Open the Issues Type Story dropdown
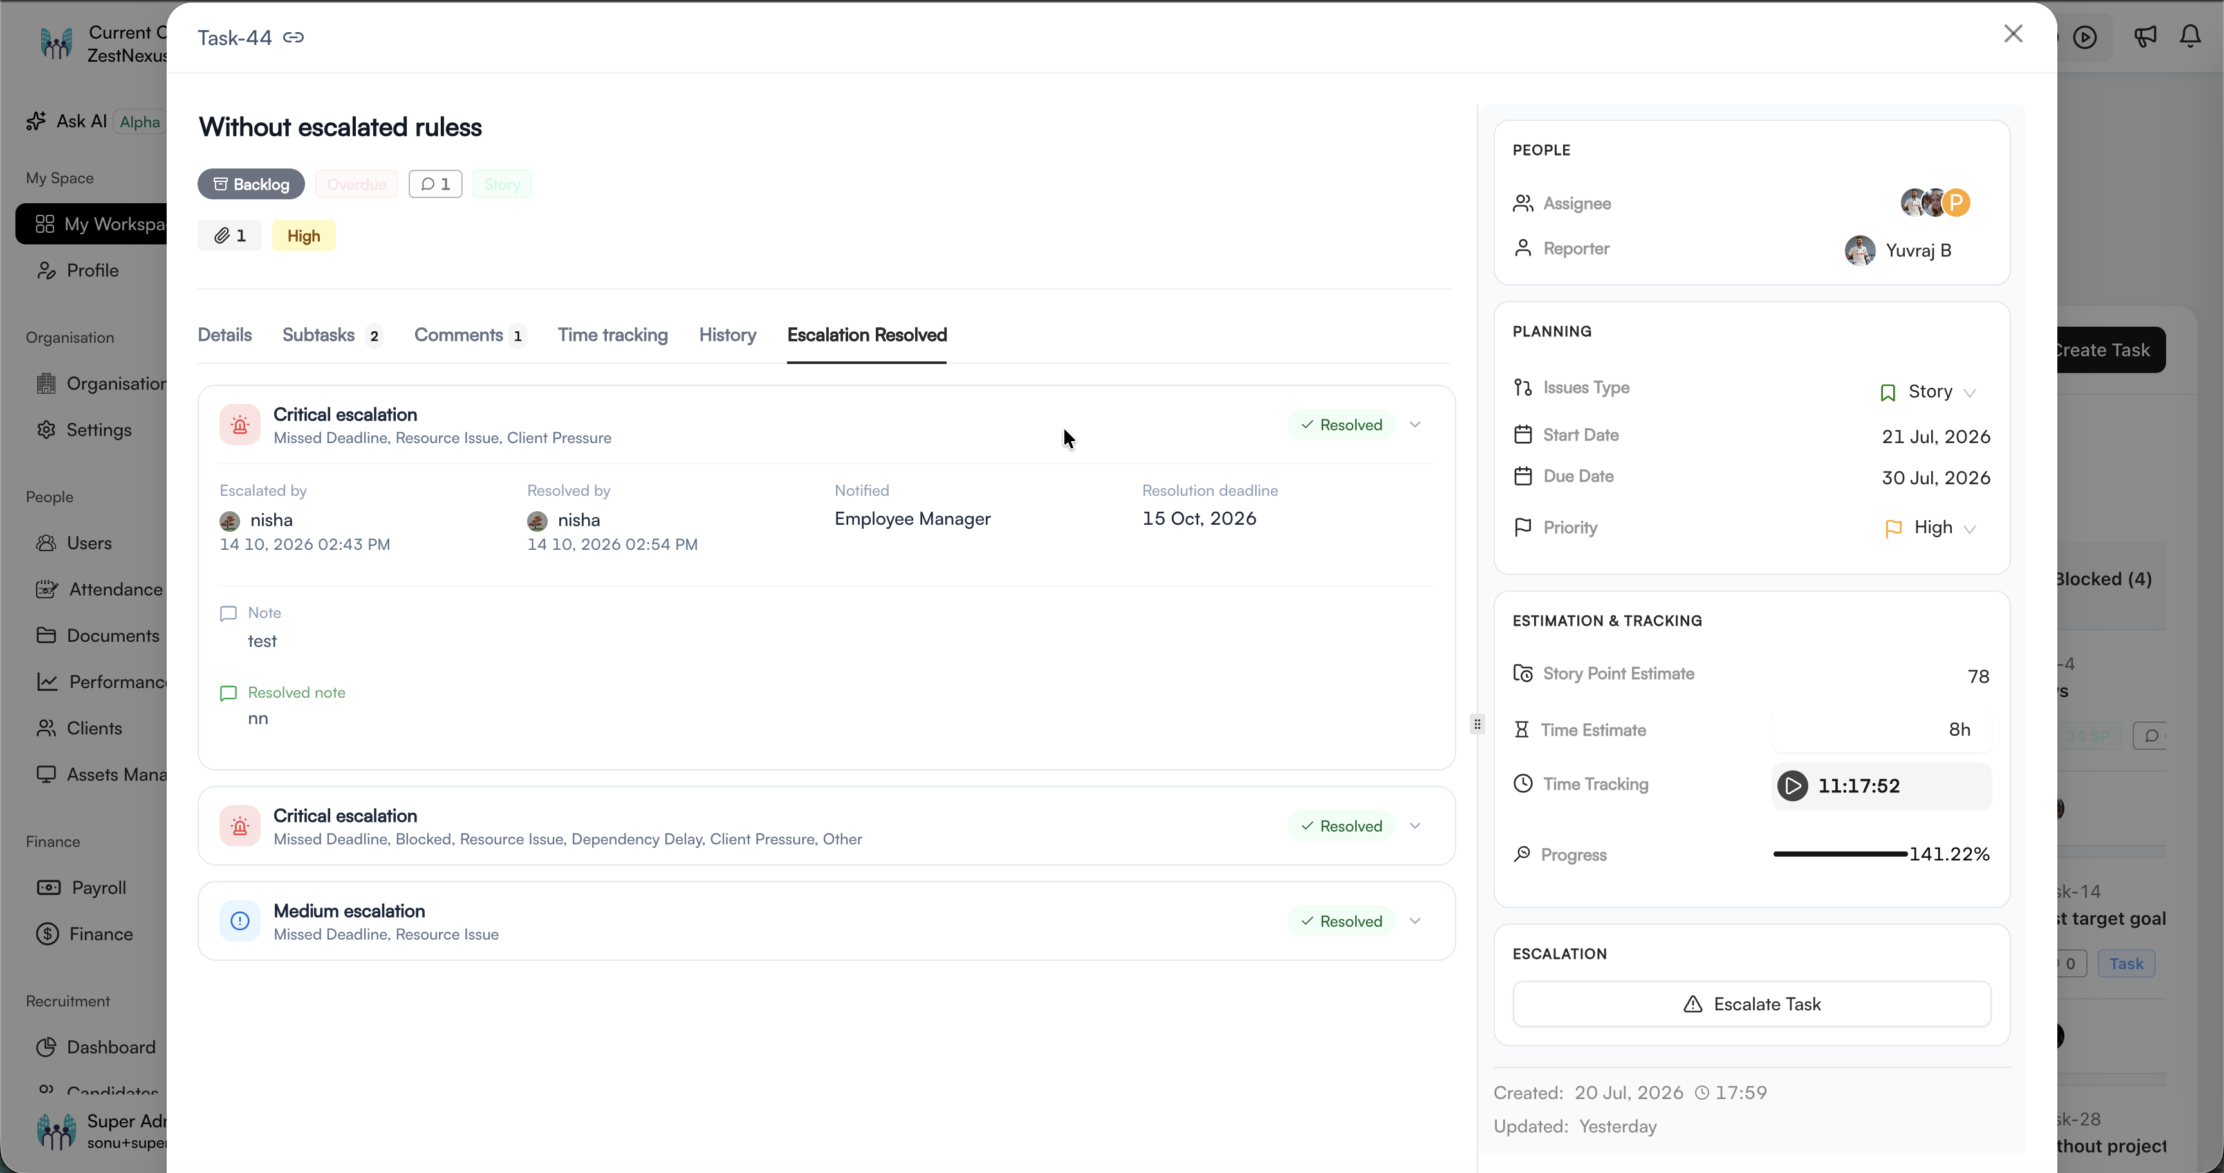The height and width of the screenshot is (1173, 2224). click(x=1929, y=392)
